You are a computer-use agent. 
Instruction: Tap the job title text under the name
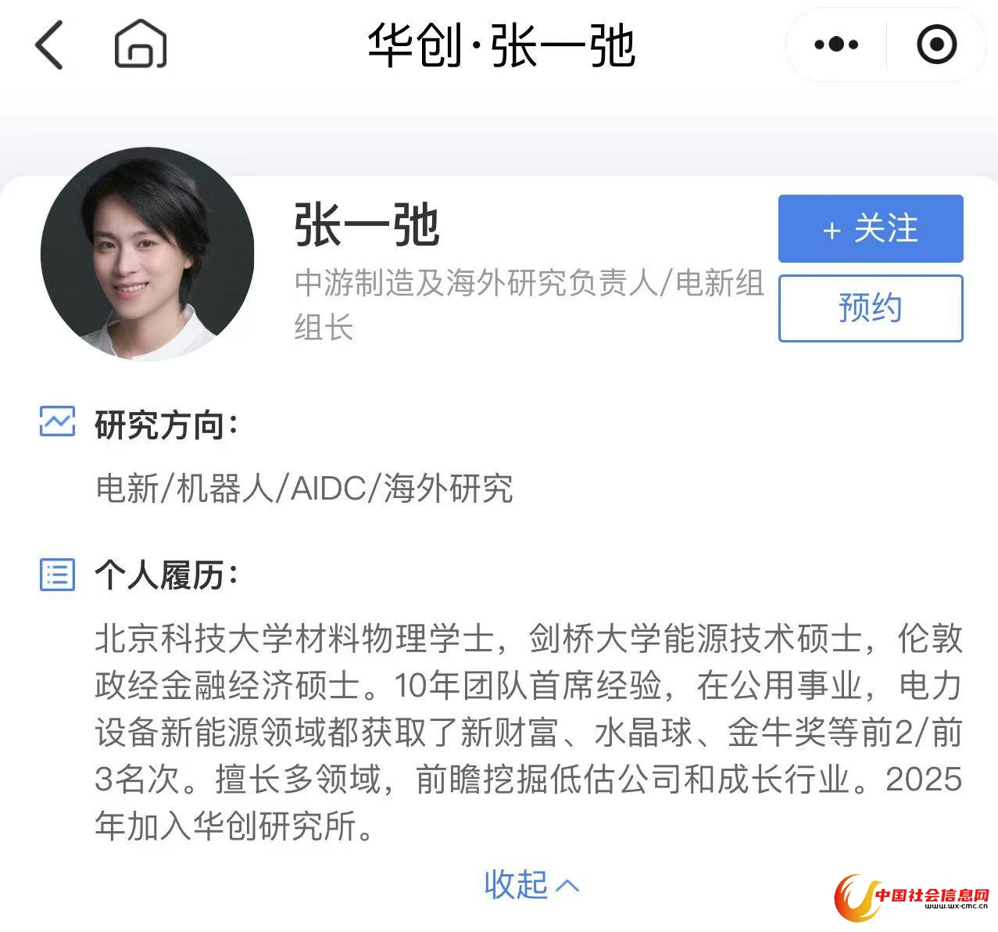(529, 305)
